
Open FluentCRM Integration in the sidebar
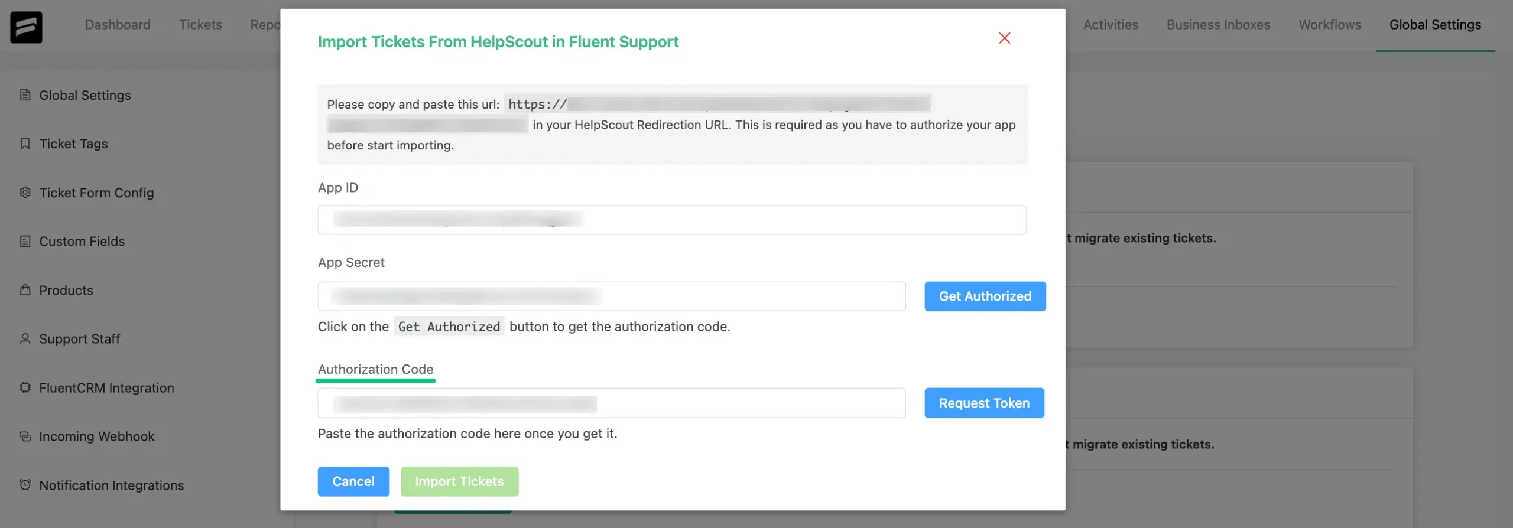[x=106, y=387]
